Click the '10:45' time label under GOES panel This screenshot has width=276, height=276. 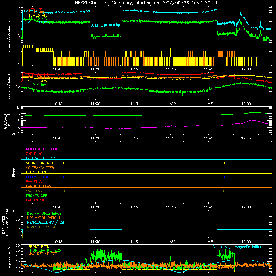click(x=58, y=138)
